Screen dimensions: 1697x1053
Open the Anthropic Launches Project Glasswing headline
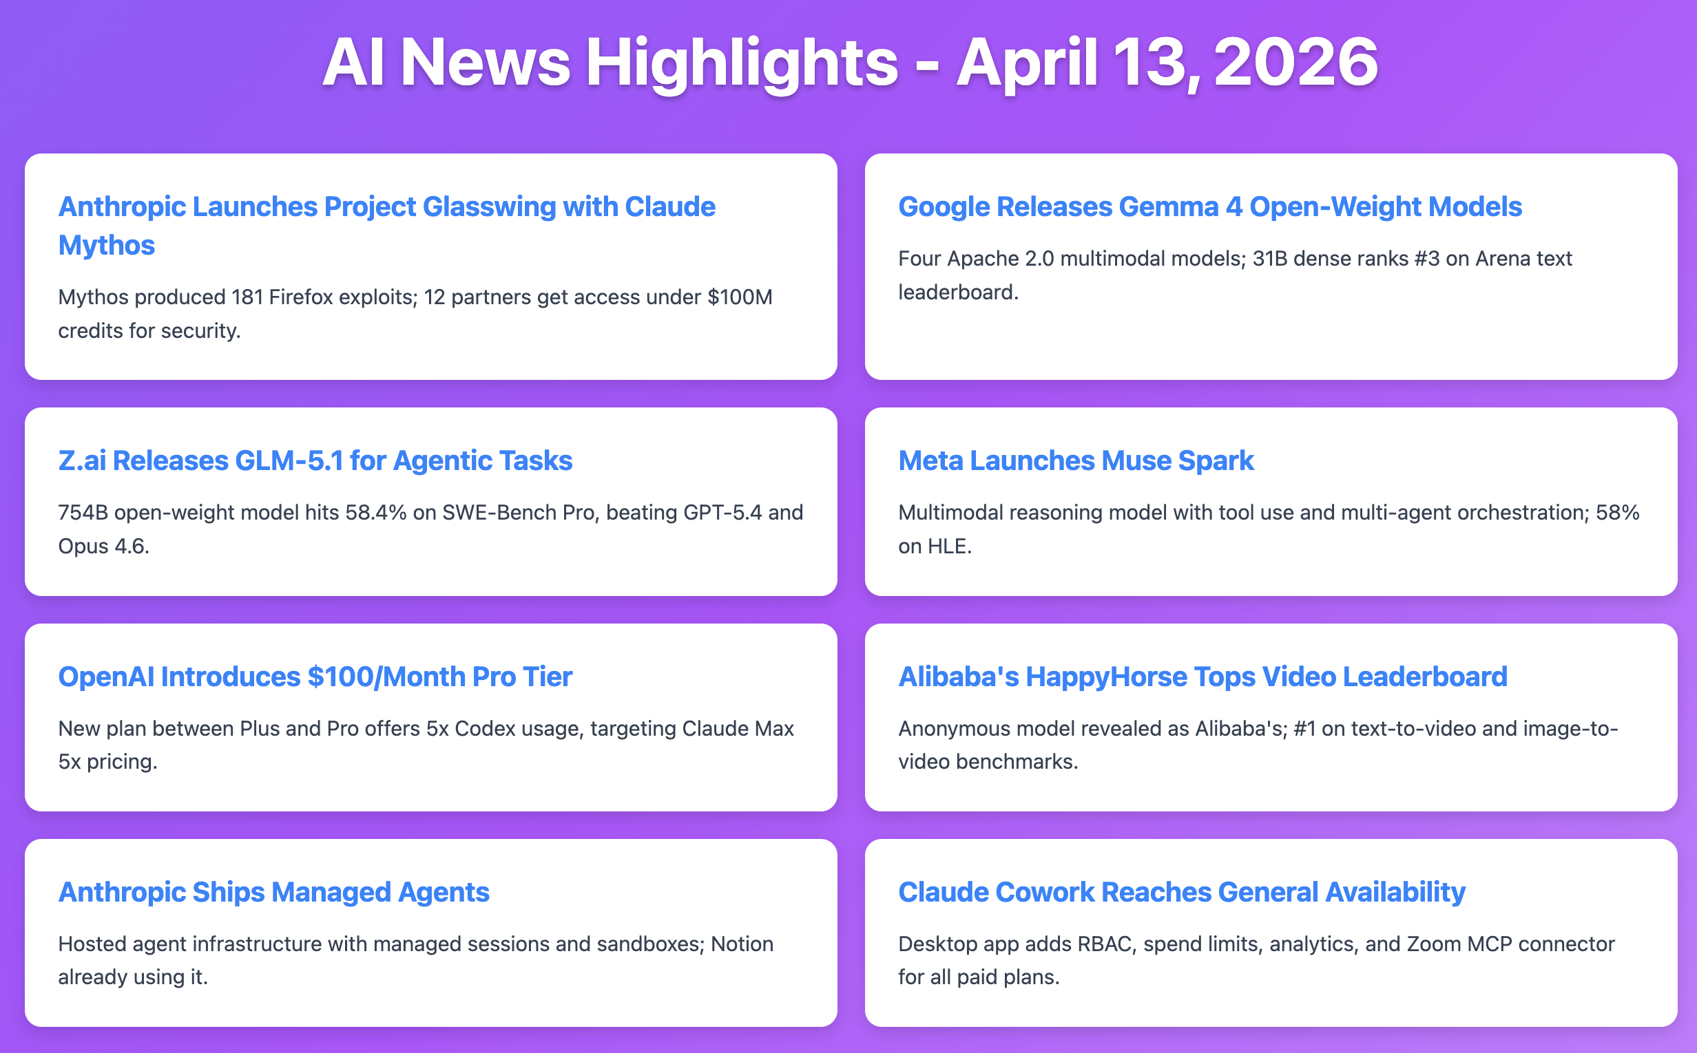(x=387, y=226)
